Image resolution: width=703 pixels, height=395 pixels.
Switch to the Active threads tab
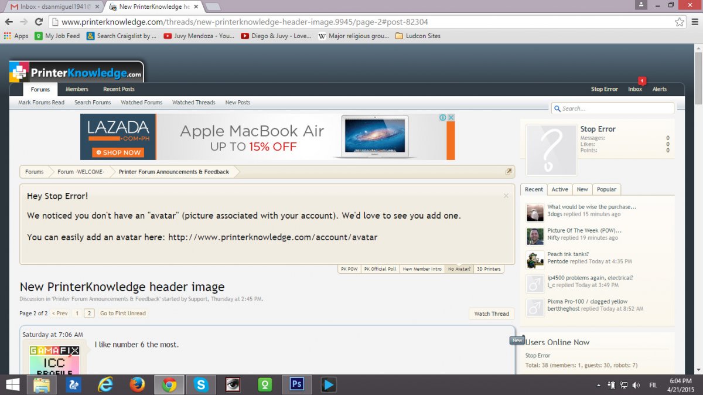point(559,189)
